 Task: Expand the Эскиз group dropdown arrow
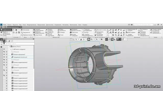(x=31, y=37)
